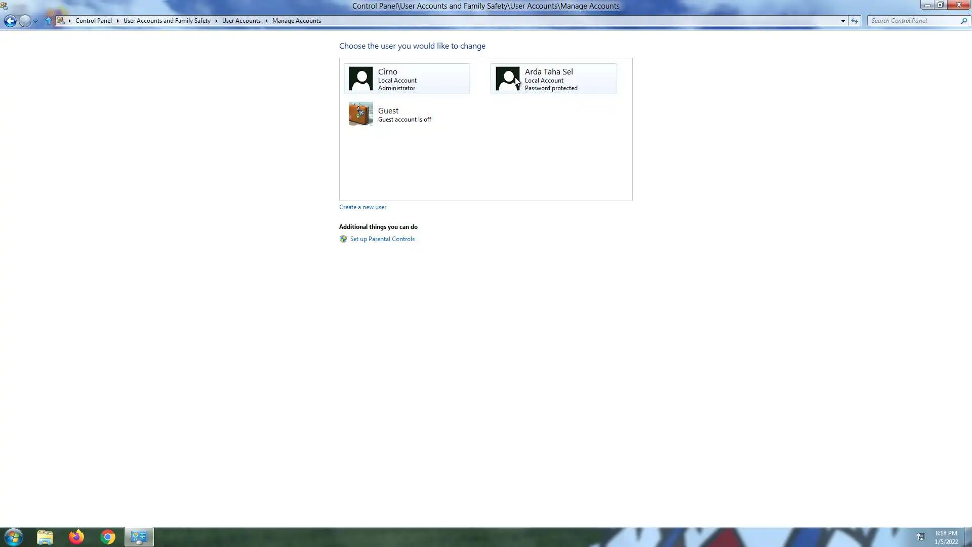Click Control Panel in the breadcrumb

click(x=93, y=21)
